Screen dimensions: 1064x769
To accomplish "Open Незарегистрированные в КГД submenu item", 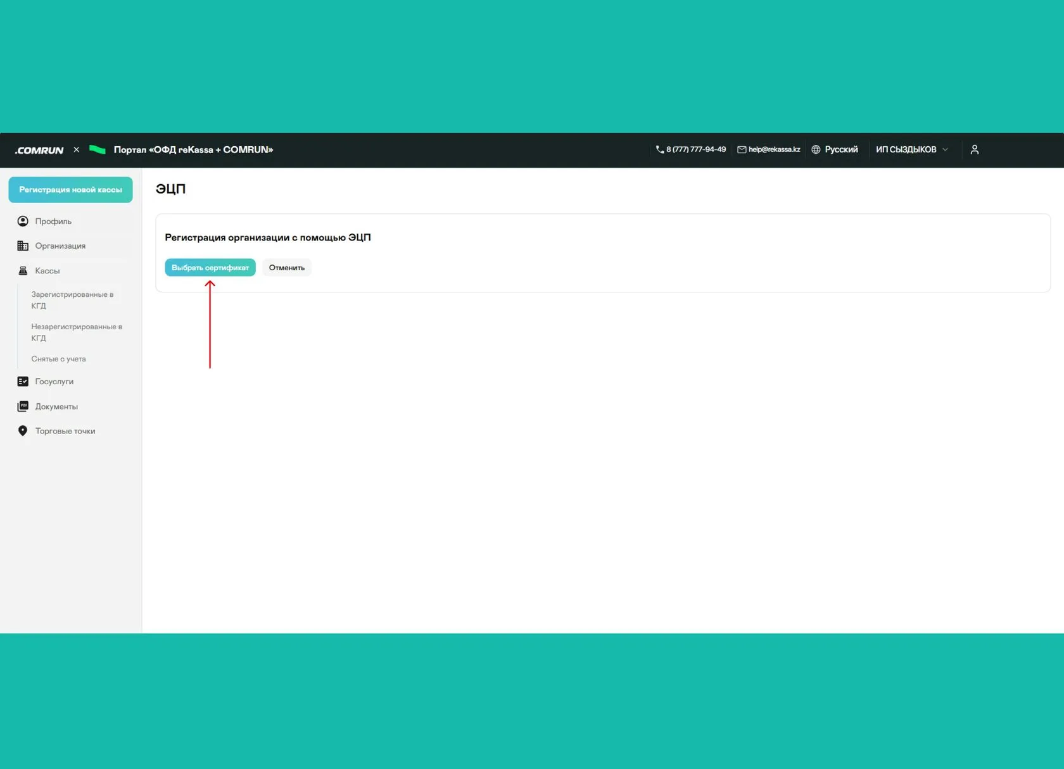I will (x=77, y=332).
